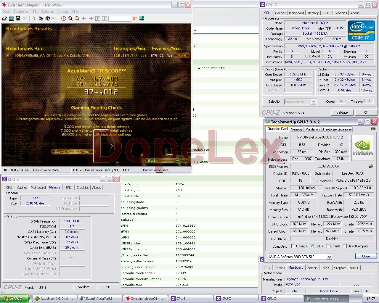
Task: Open the Slideshow icon in IrfanView toolbar
Action: [x=11, y=19]
